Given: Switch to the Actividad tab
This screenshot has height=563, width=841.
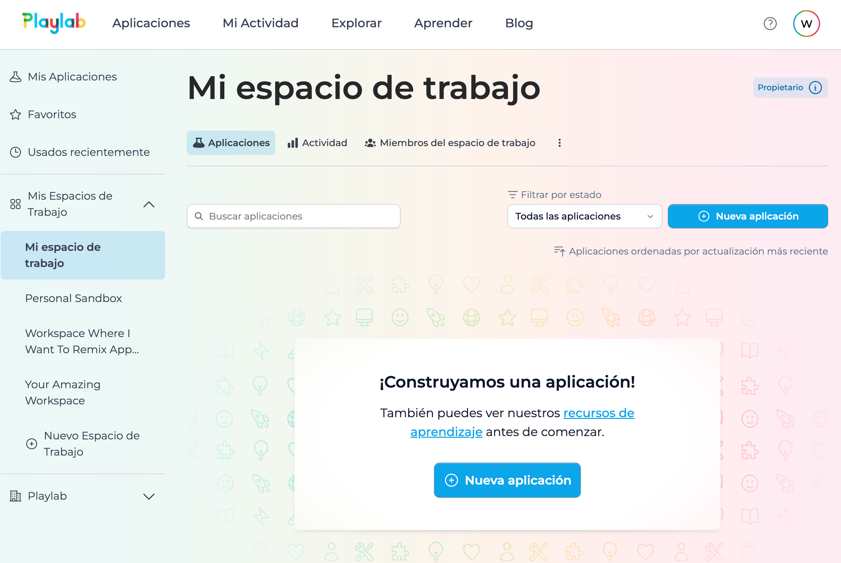Looking at the screenshot, I should click(x=317, y=143).
